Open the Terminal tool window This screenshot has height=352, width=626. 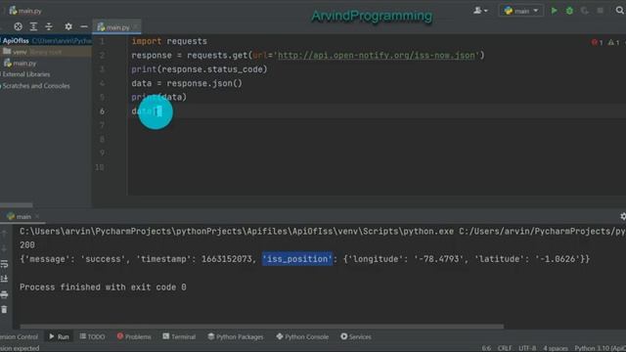coord(179,336)
